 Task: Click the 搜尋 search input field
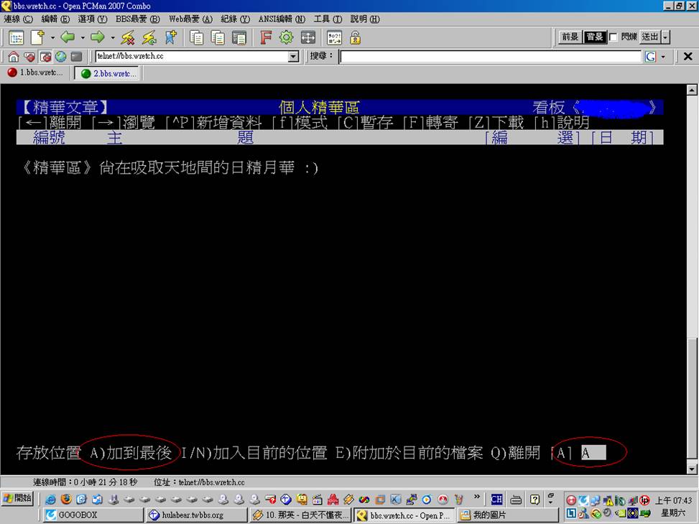pyautogui.click(x=490, y=57)
